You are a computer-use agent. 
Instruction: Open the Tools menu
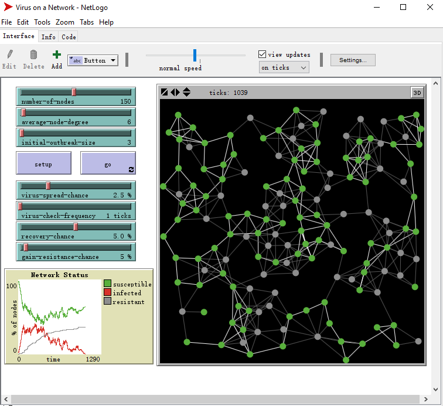point(42,22)
